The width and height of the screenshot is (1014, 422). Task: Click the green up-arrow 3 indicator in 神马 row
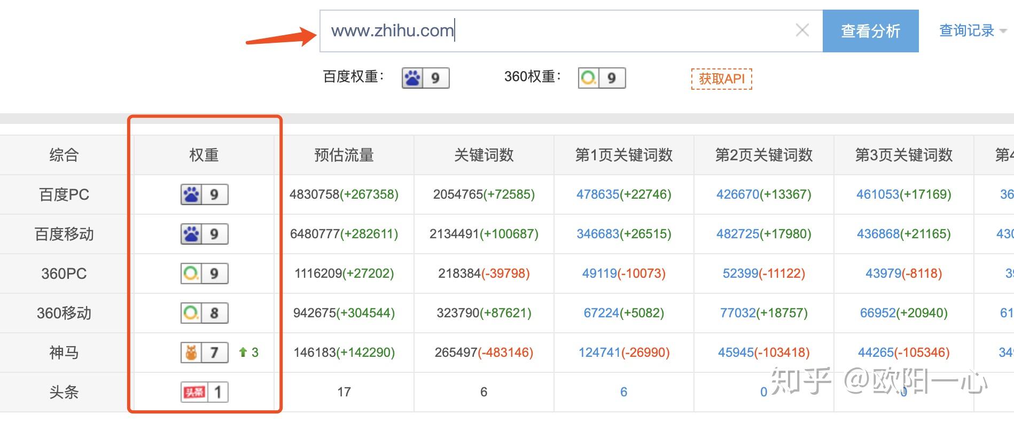coord(248,353)
